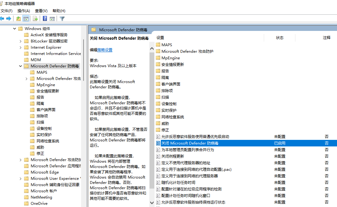The height and width of the screenshot is (207, 337).
Task: Toggle the Show/Hide action pane icon
Action: click(x=52, y=19)
